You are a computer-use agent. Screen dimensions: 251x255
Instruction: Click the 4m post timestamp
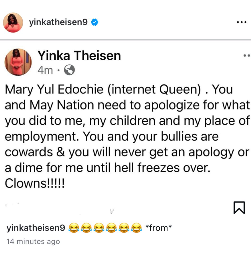click(x=45, y=70)
